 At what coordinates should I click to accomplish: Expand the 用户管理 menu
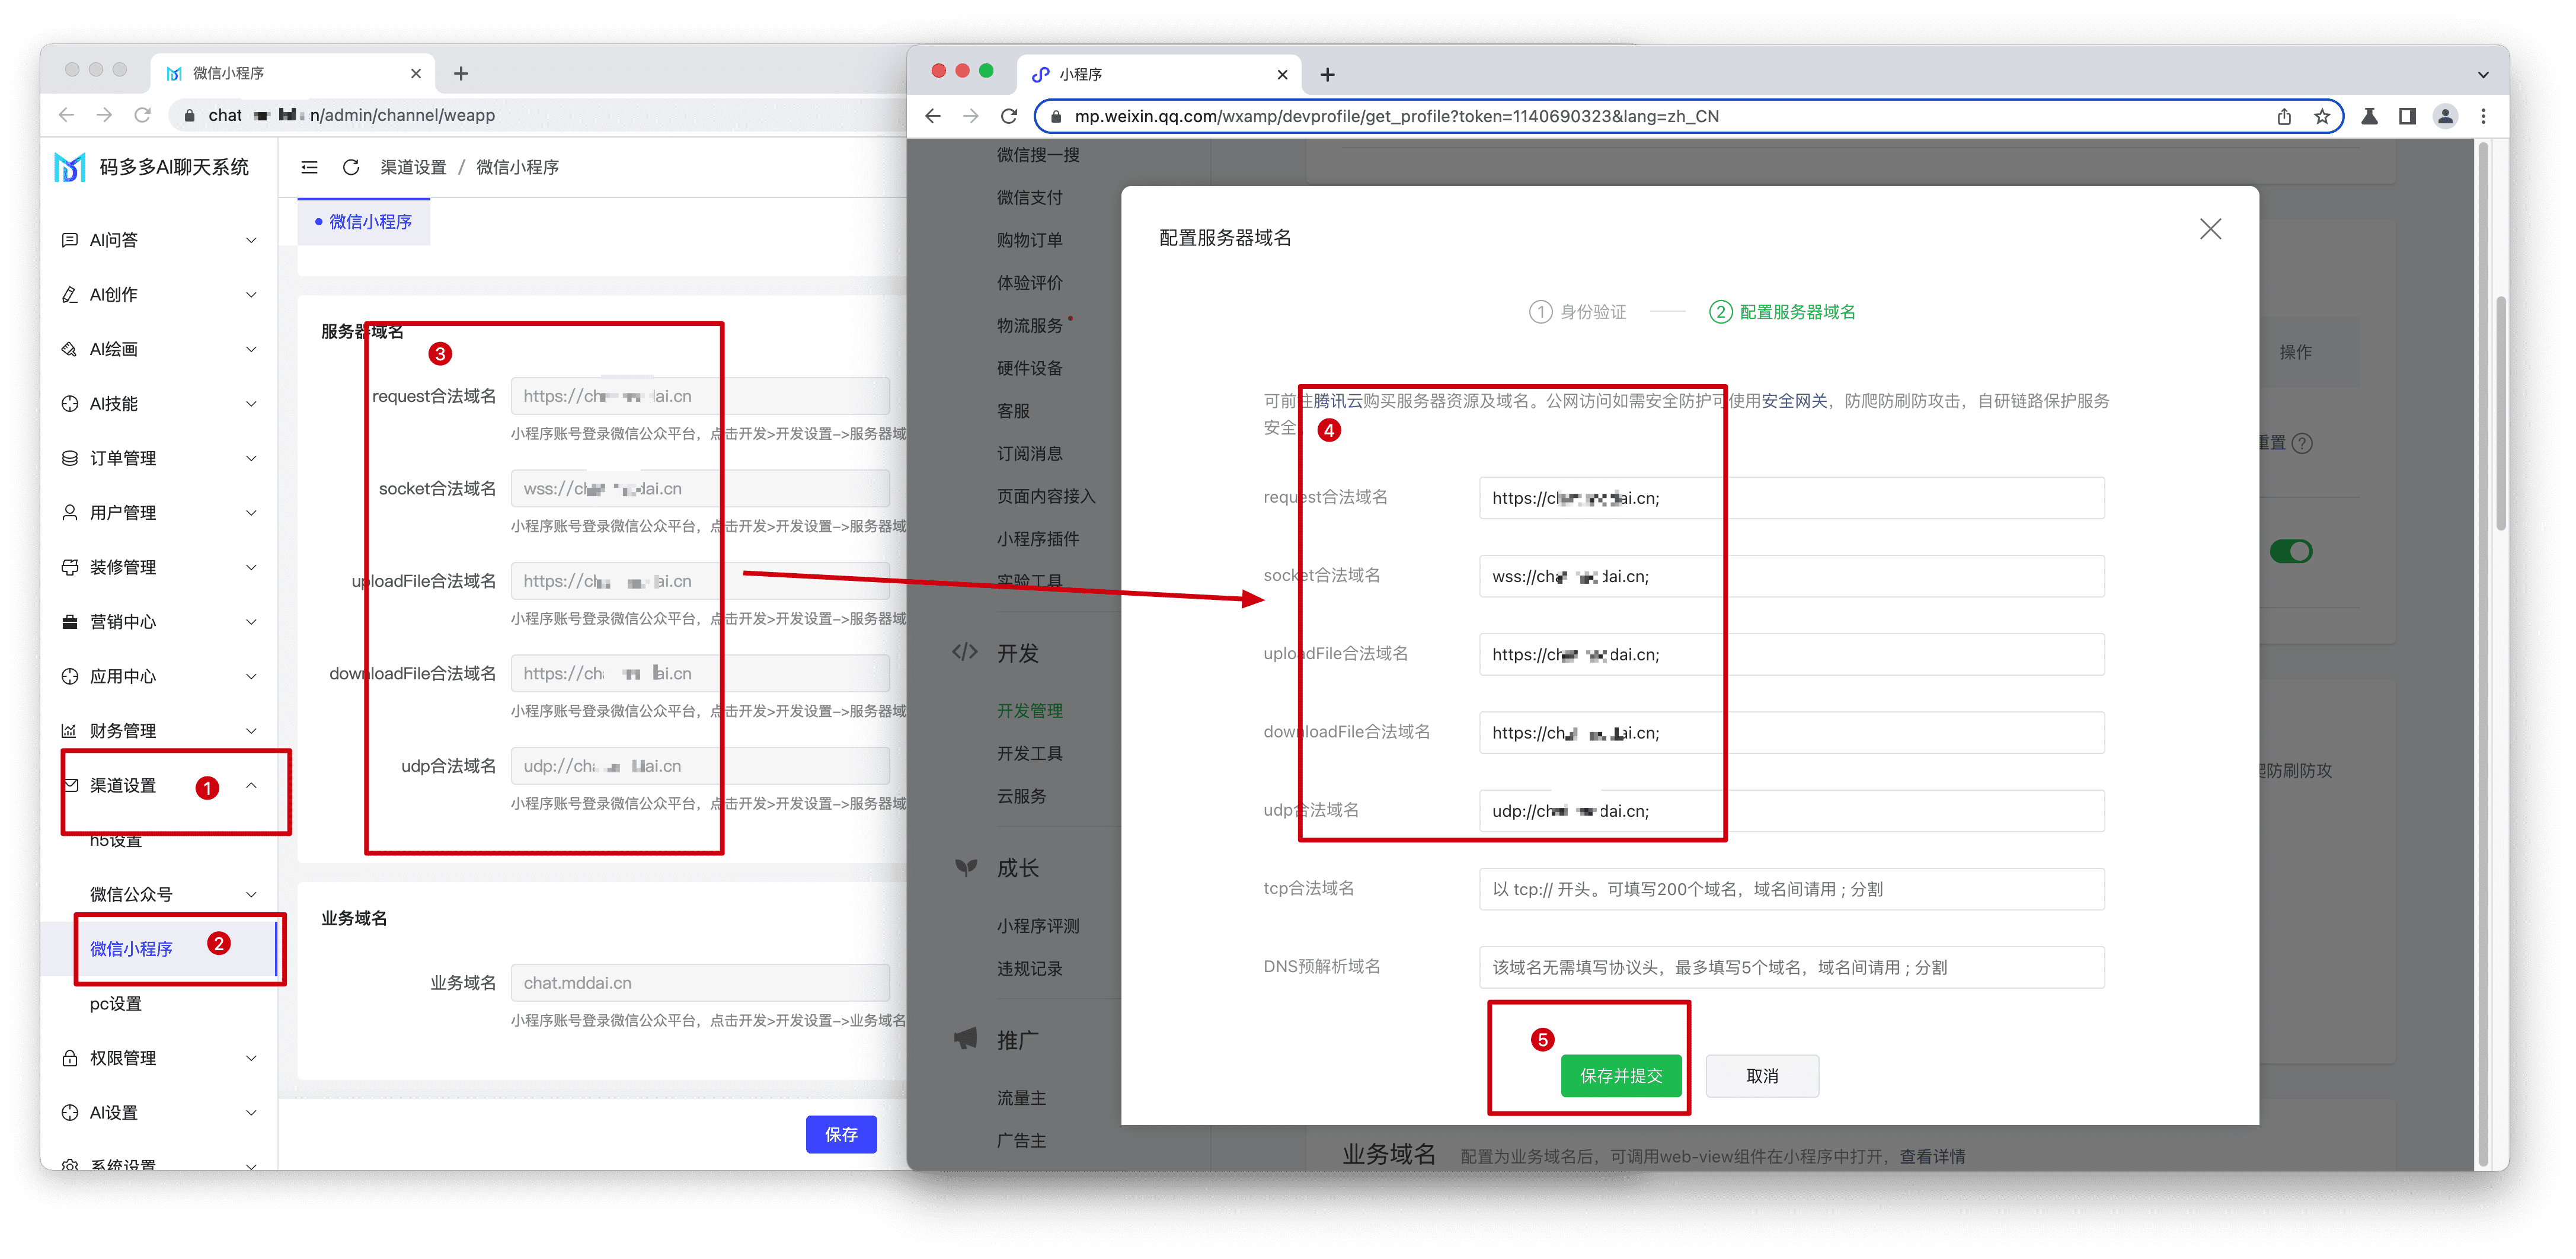159,513
